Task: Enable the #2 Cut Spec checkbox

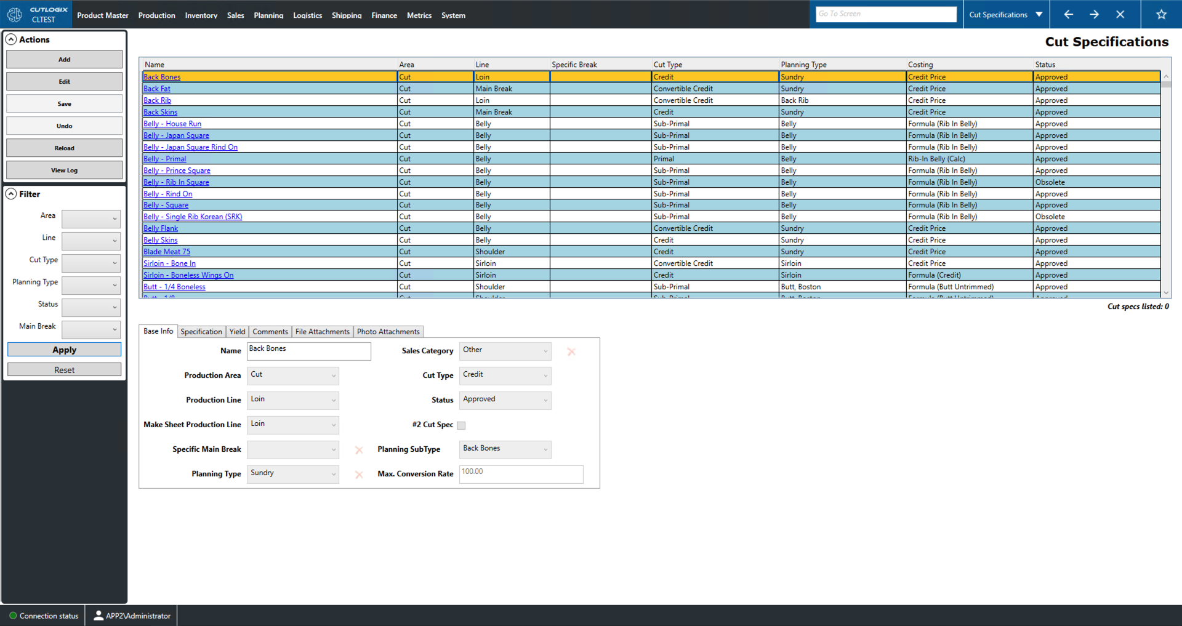Action: (461, 425)
